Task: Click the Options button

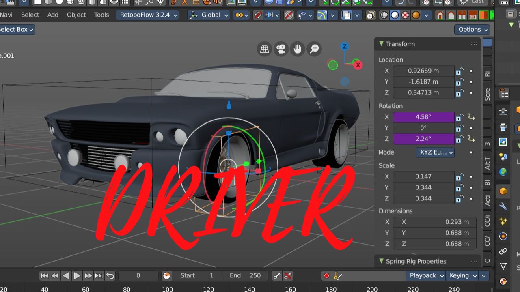Action: click(472, 30)
